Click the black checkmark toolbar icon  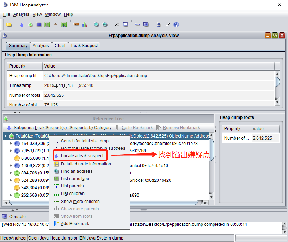(x=168, y=25)
